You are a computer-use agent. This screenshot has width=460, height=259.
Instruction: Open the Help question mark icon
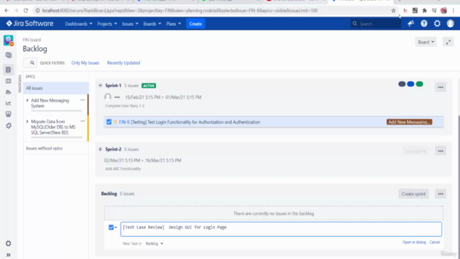[424, 24]
